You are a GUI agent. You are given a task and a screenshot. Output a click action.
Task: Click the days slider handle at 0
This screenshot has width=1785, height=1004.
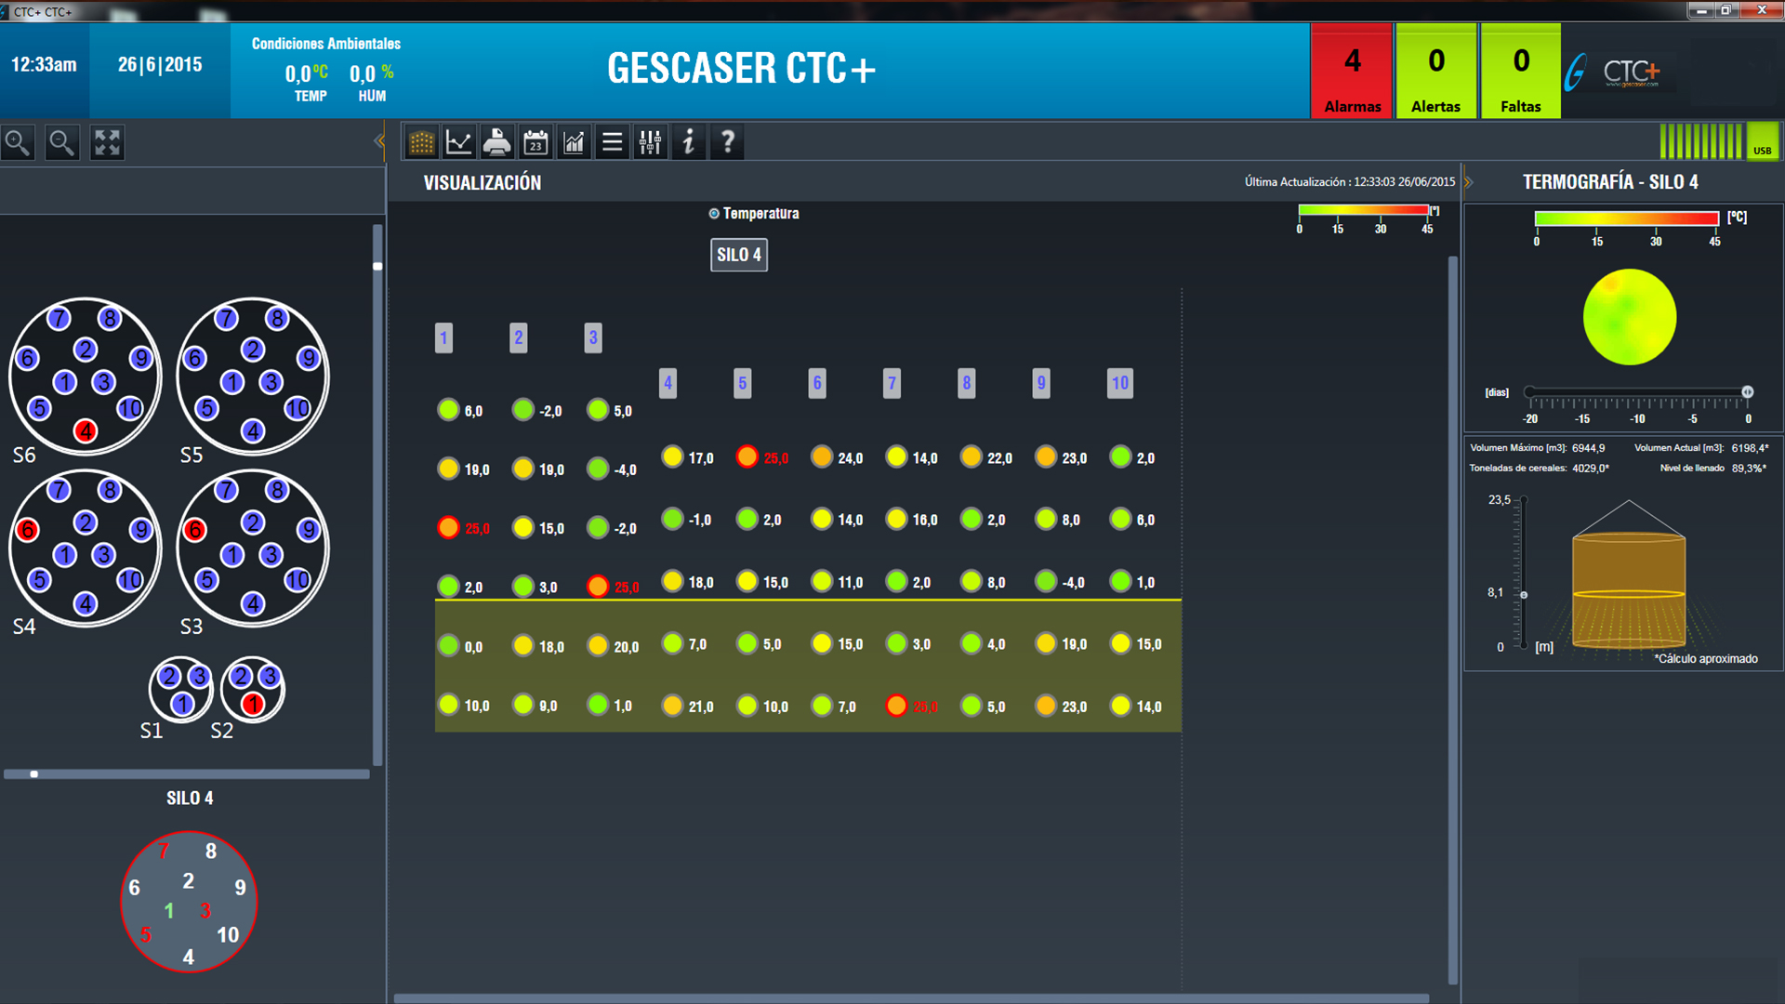pos(1748,392)
